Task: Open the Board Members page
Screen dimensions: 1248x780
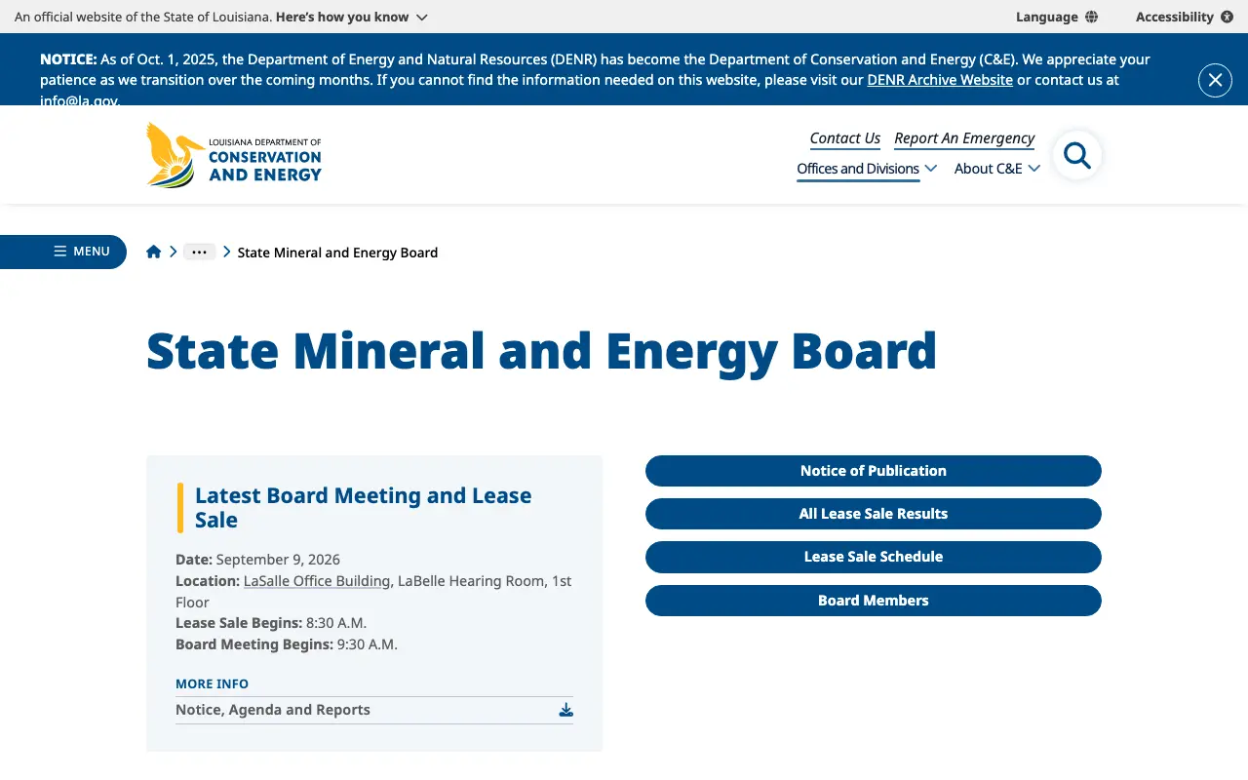Action: coord(874,601)
